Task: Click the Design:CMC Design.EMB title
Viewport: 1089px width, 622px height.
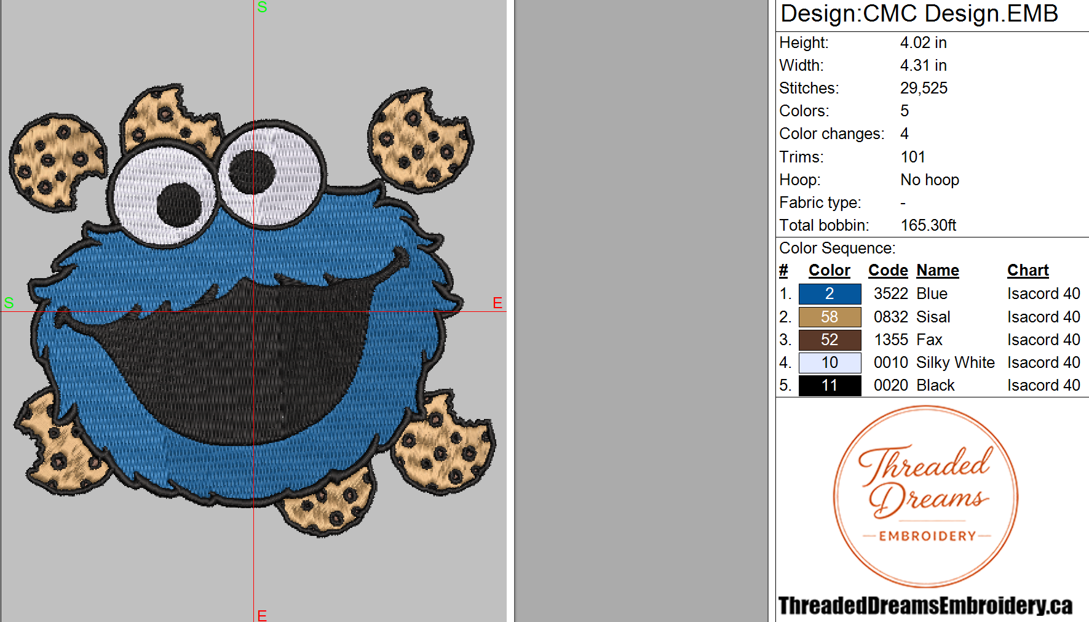Action: pyautogui.click(x=919, y=14)
